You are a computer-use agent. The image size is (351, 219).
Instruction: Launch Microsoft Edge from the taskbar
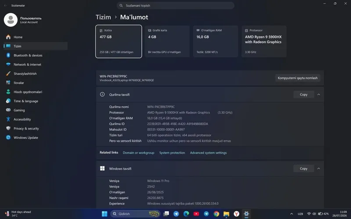(186, 214)
